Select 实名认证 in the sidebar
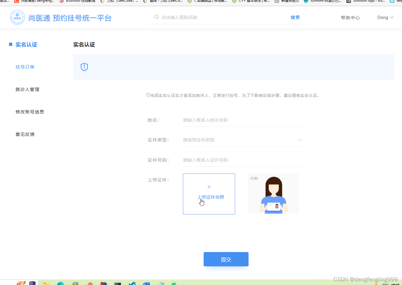The image size is (402, 285). [26, 45]
